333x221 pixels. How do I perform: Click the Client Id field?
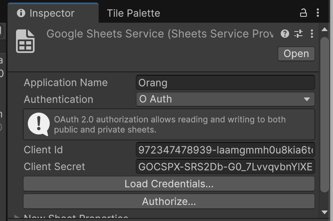click(x=226, y=150)
